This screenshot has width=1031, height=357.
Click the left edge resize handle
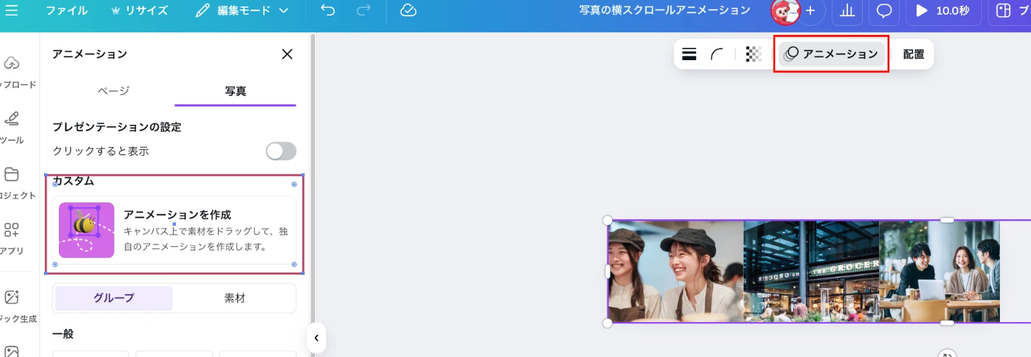[607, 272]
